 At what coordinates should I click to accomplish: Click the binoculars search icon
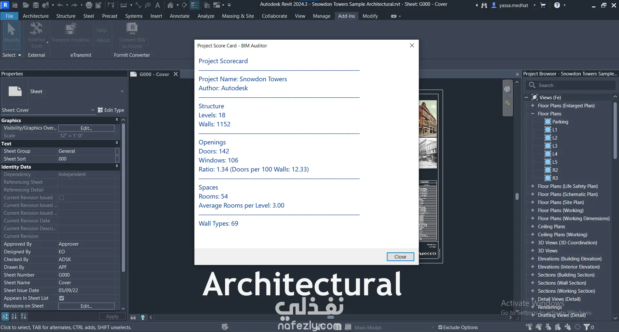[484, 5]
